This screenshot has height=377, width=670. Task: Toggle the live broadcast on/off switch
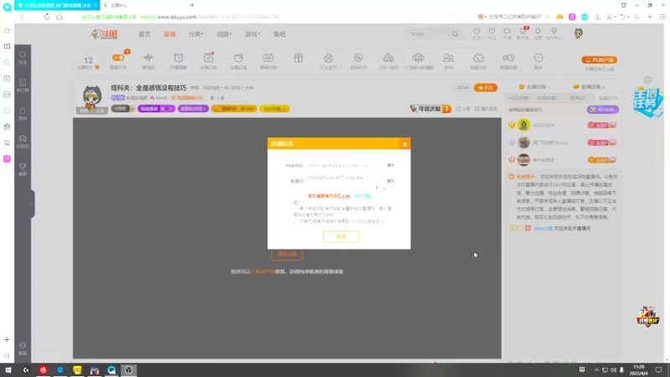pyautogui.click(x=118, y=58)
